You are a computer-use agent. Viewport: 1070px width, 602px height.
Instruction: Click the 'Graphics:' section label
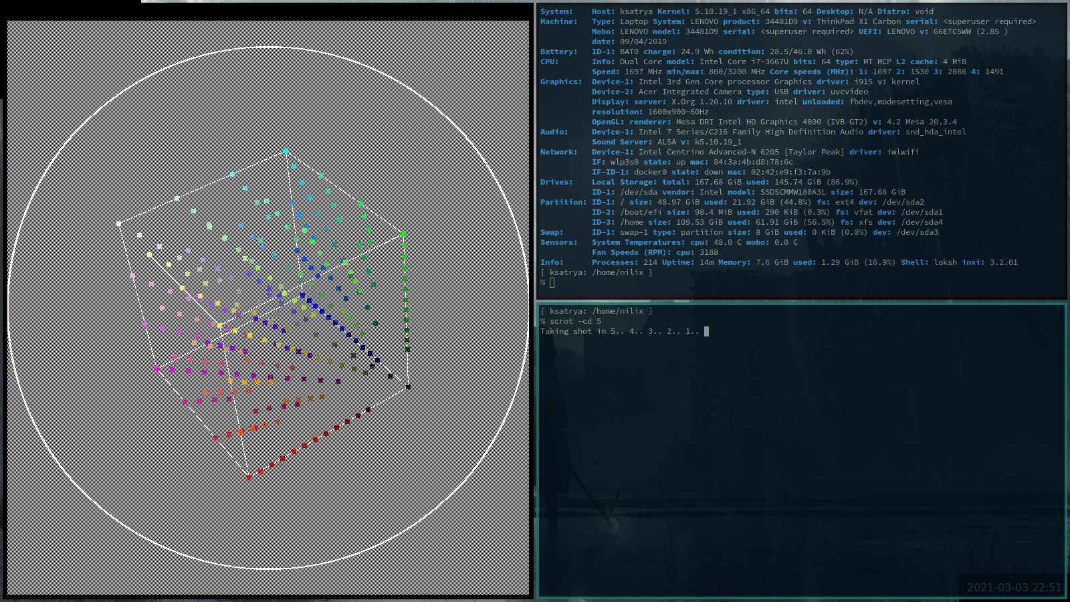tap(561, 82)
